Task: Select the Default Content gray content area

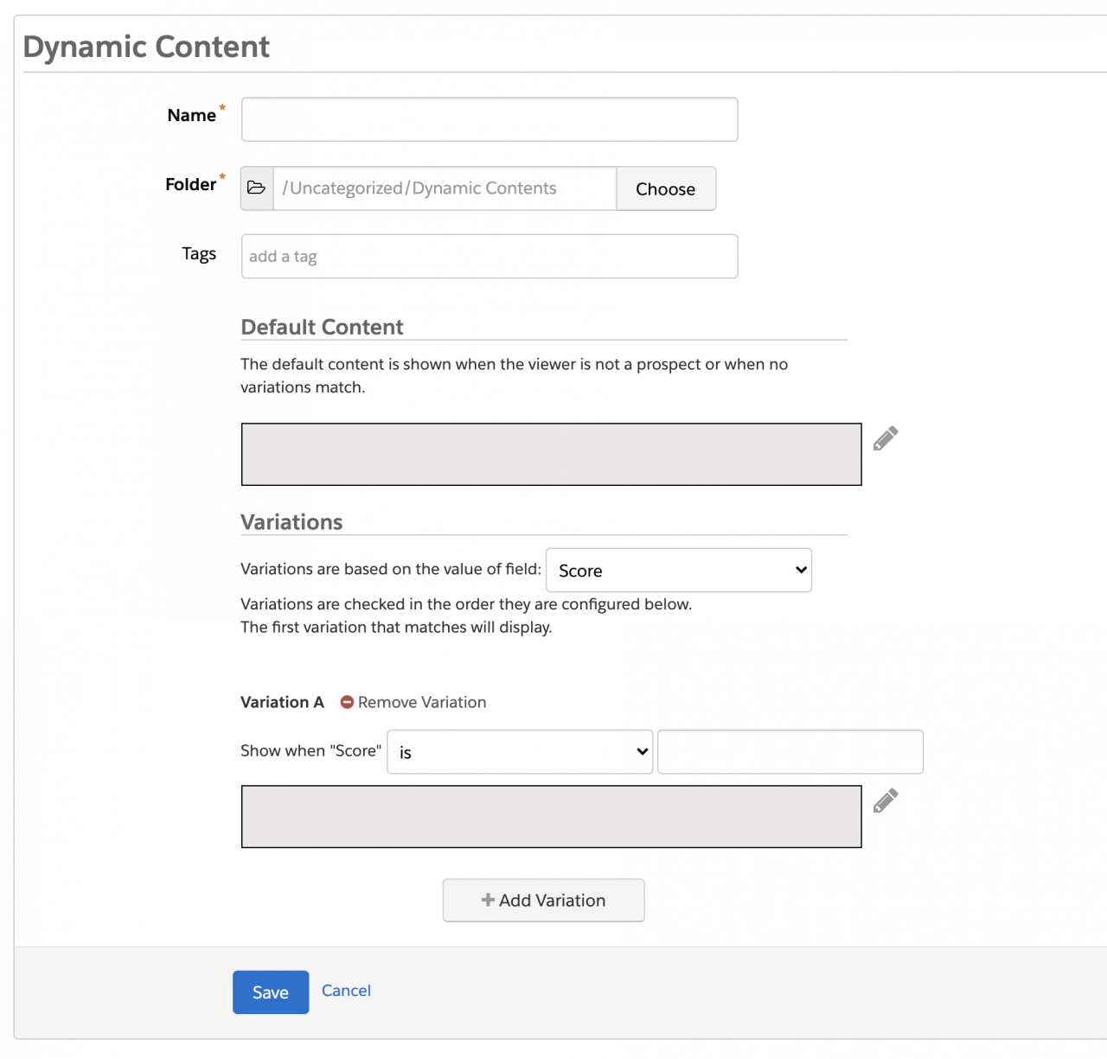Action: [551, 454]
